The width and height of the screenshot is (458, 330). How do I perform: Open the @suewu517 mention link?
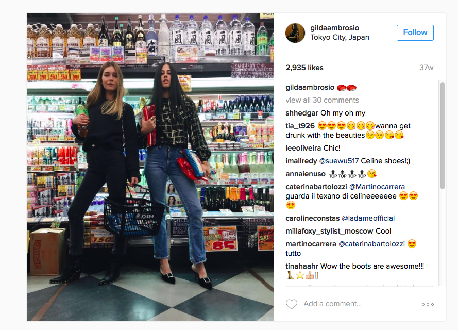338,161
